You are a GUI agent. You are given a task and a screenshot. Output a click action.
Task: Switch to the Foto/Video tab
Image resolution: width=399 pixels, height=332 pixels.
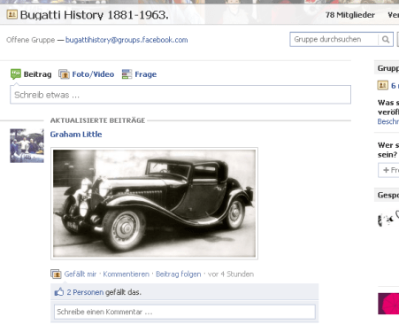93,74
